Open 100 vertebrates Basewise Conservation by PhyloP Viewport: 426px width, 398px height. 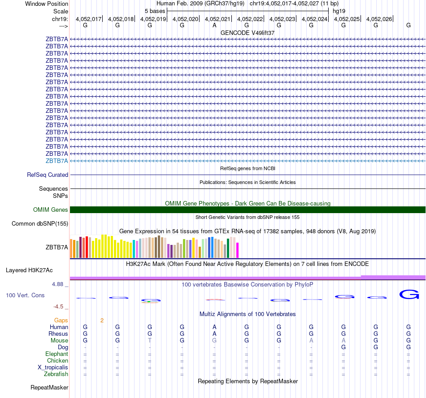[x=248, y=284]
